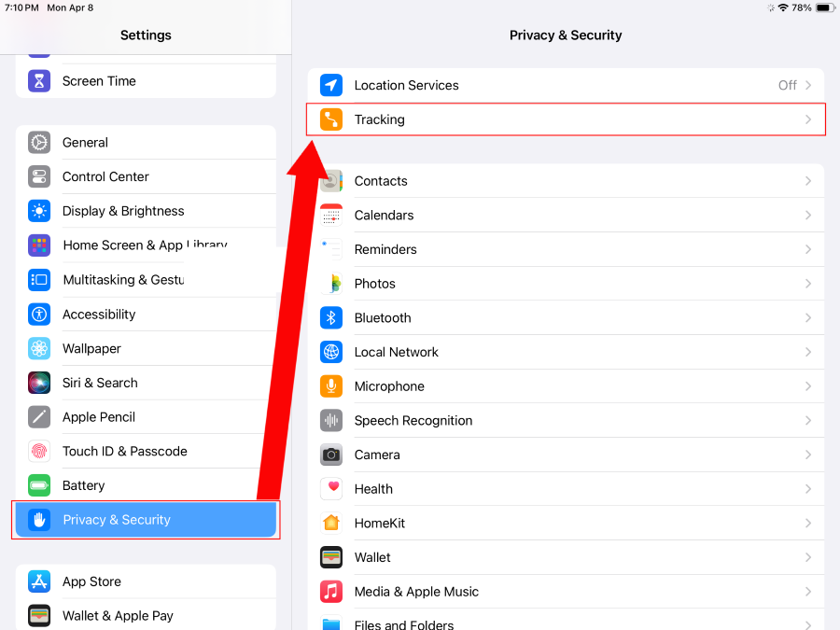Tap the orange Tracking icon
840x630 pixels.
point(331,119)
